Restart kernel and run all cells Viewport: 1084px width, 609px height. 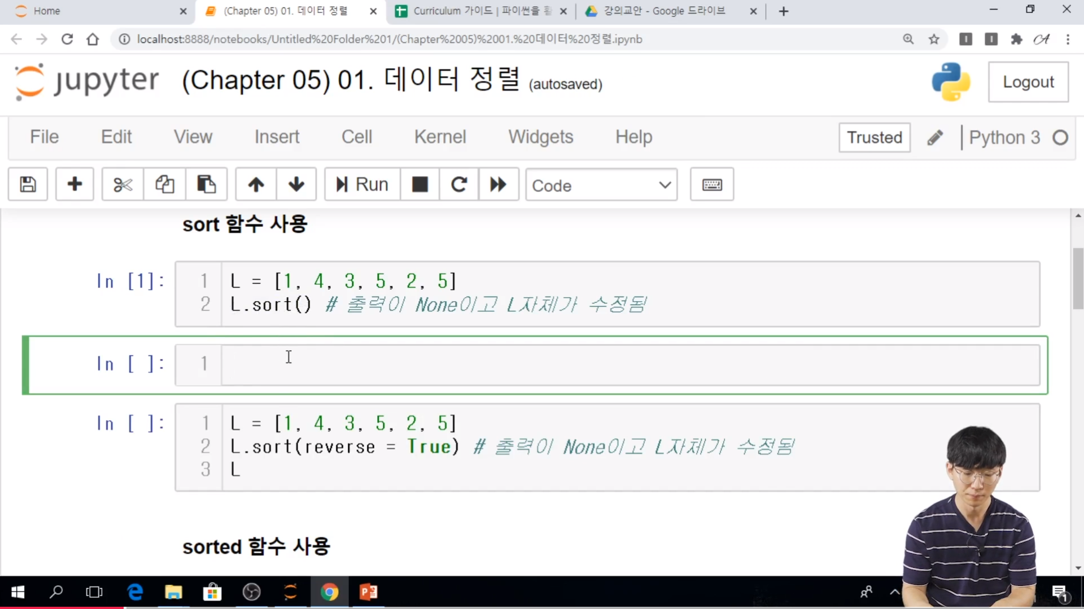(498, 184)
